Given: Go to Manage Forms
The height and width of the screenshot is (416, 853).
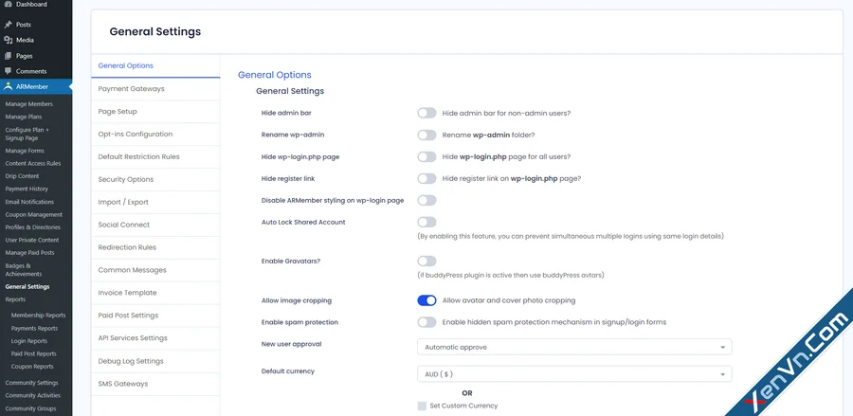Looking at the screenshot, I should [25, 151].
